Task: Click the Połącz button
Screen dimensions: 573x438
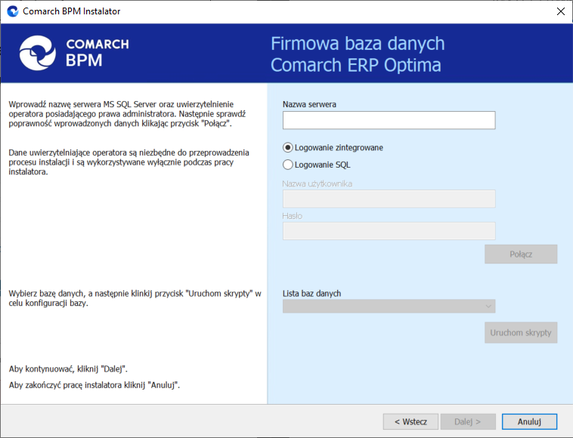Action: (521, 254)
